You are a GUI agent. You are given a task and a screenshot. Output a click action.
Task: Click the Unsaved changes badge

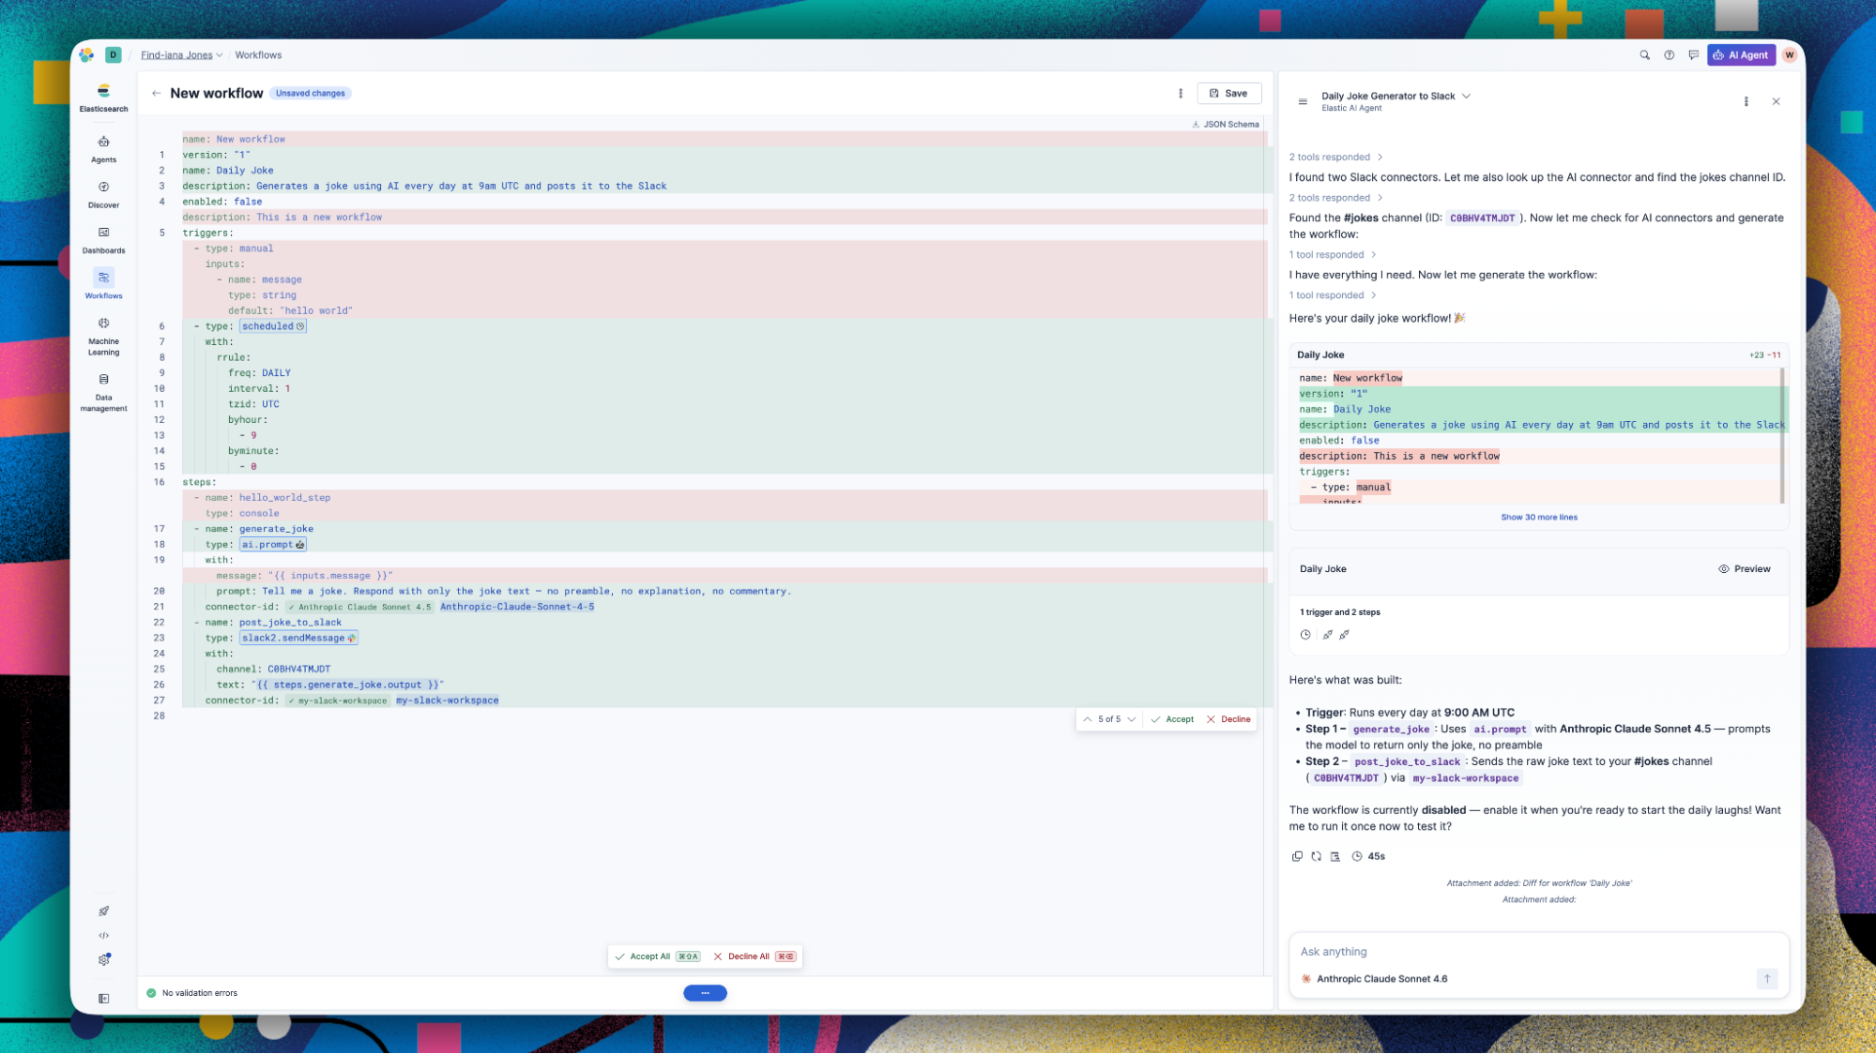click(311, 93)
